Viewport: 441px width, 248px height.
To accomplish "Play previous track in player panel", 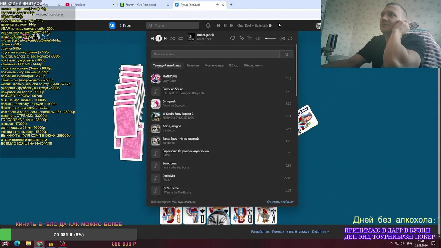I will [152, 38].
